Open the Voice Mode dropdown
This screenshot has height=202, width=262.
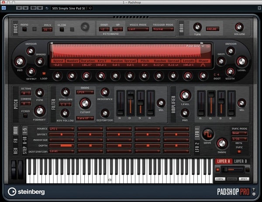[138, 29]
